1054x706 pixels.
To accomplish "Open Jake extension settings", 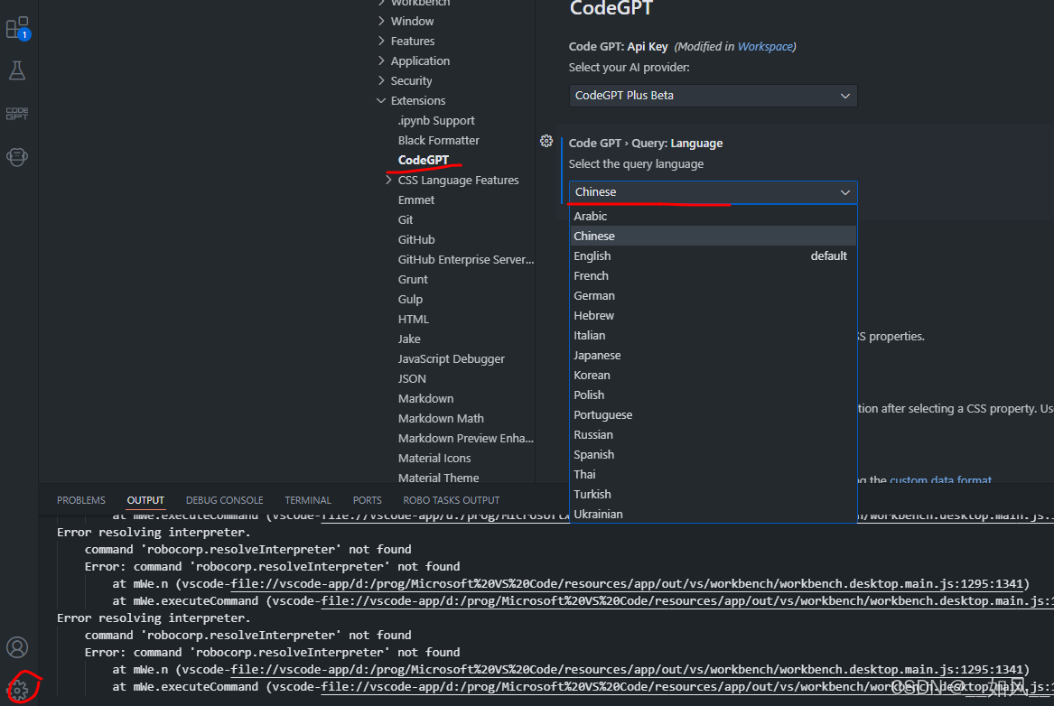I will tap(409, 339).
